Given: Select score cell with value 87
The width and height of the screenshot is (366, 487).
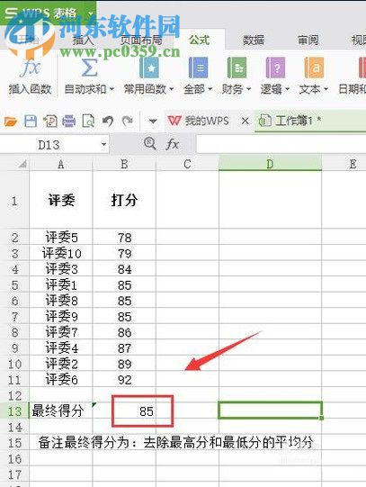Looking at the screenshot, I should [124, 347].
